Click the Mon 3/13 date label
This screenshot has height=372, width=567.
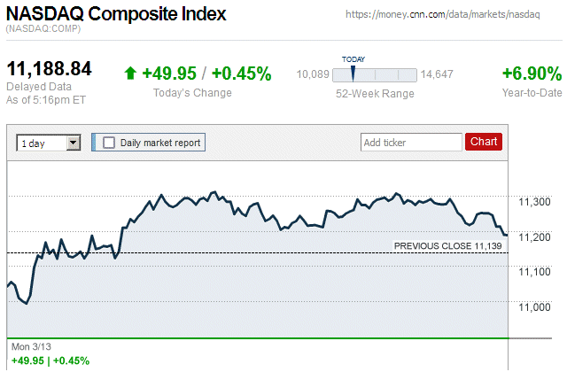click(30, 345)
